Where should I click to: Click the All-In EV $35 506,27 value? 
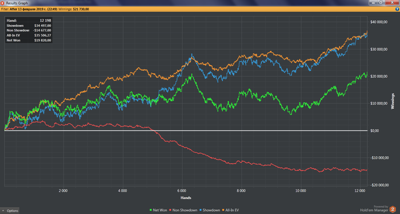coord(43,35)
